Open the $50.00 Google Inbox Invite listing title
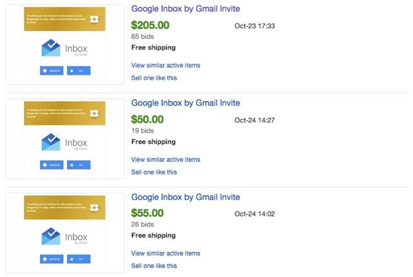 185,103
